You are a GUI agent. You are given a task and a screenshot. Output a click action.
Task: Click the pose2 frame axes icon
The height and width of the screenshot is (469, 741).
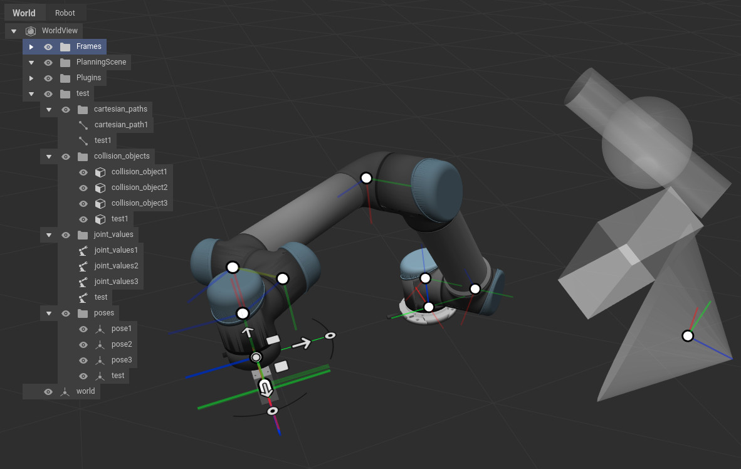(100, 345)
